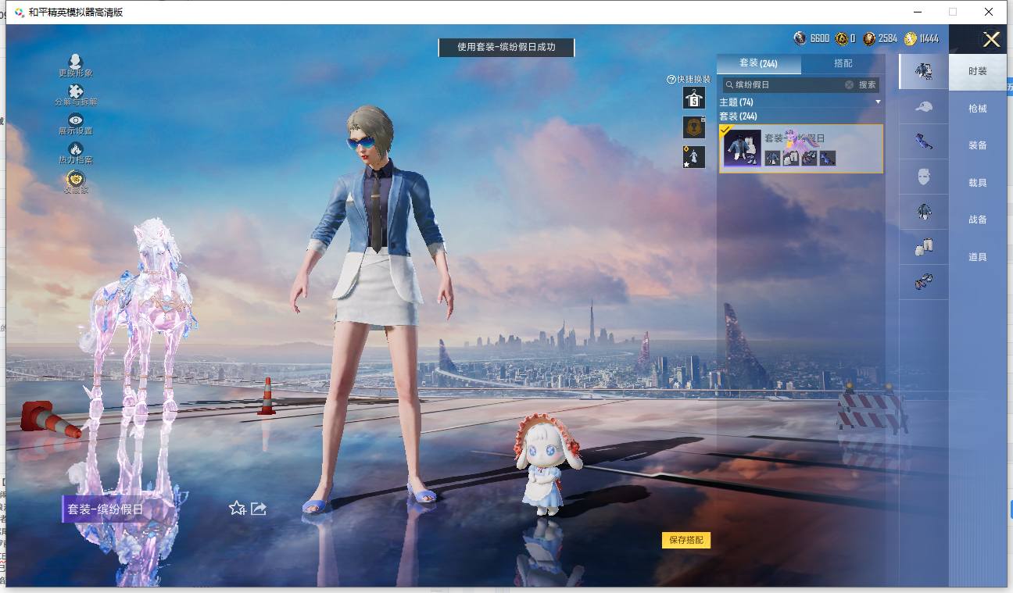This screenshot has width=1013, height=593.
Task: Click skirt piece icon in 缤纷假日 set
Action: (790, 158)
